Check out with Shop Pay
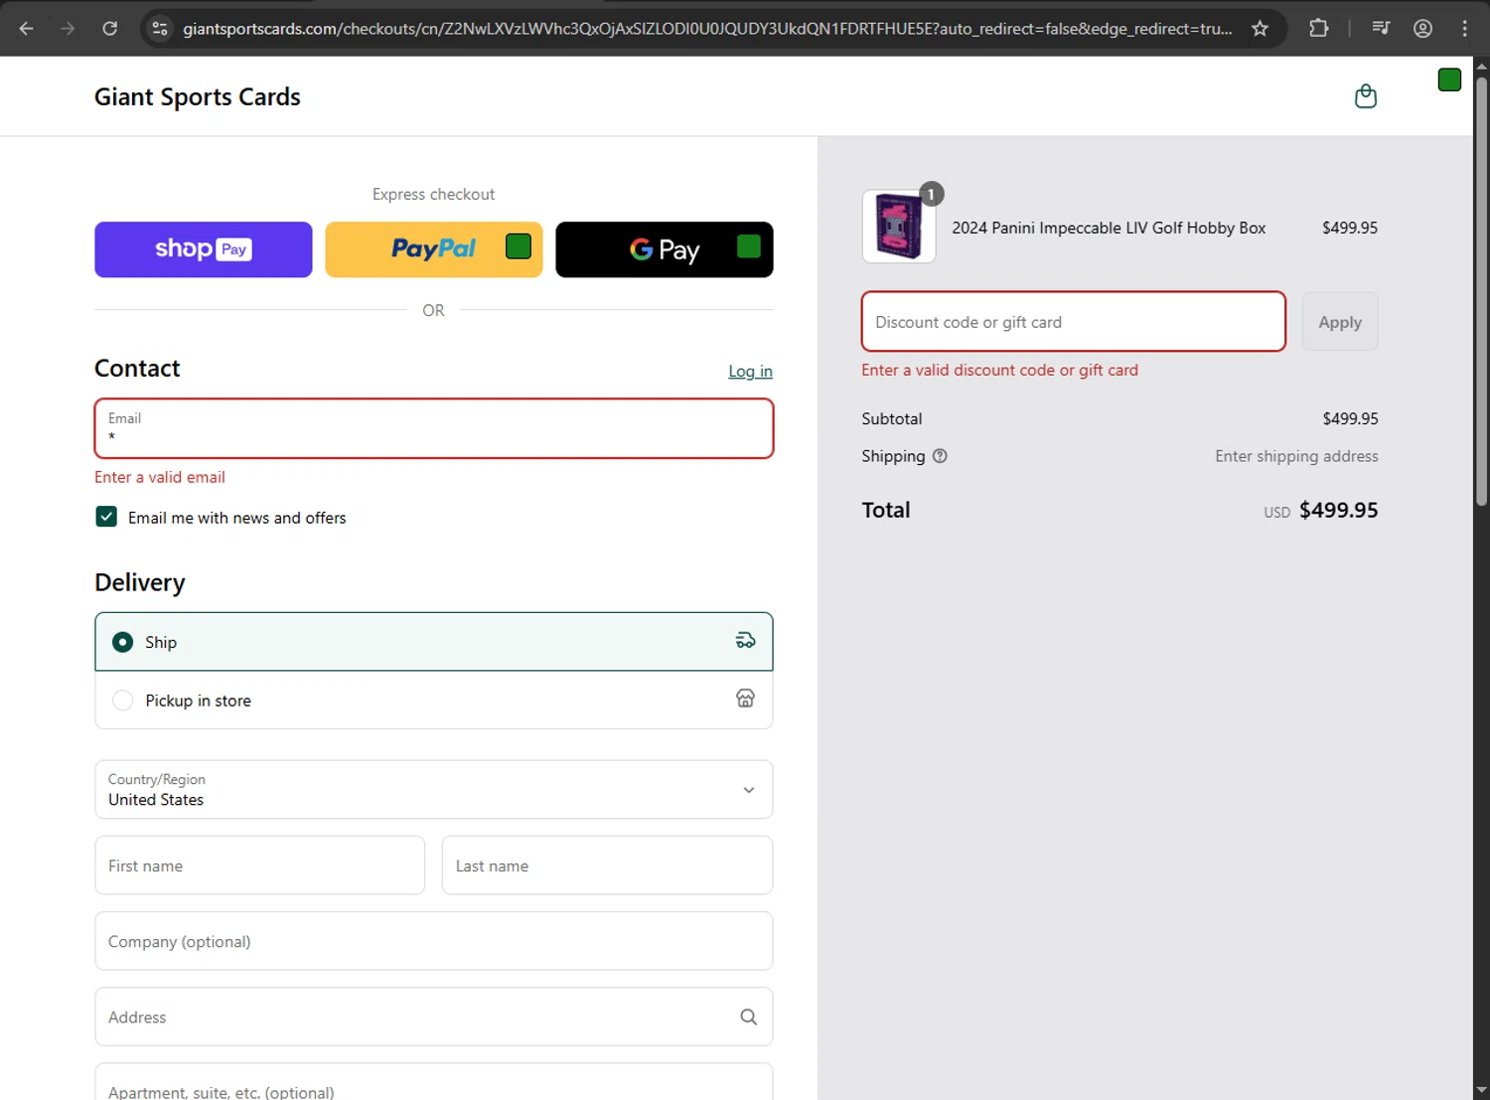1490x1100 pixels. click(204, 249)
